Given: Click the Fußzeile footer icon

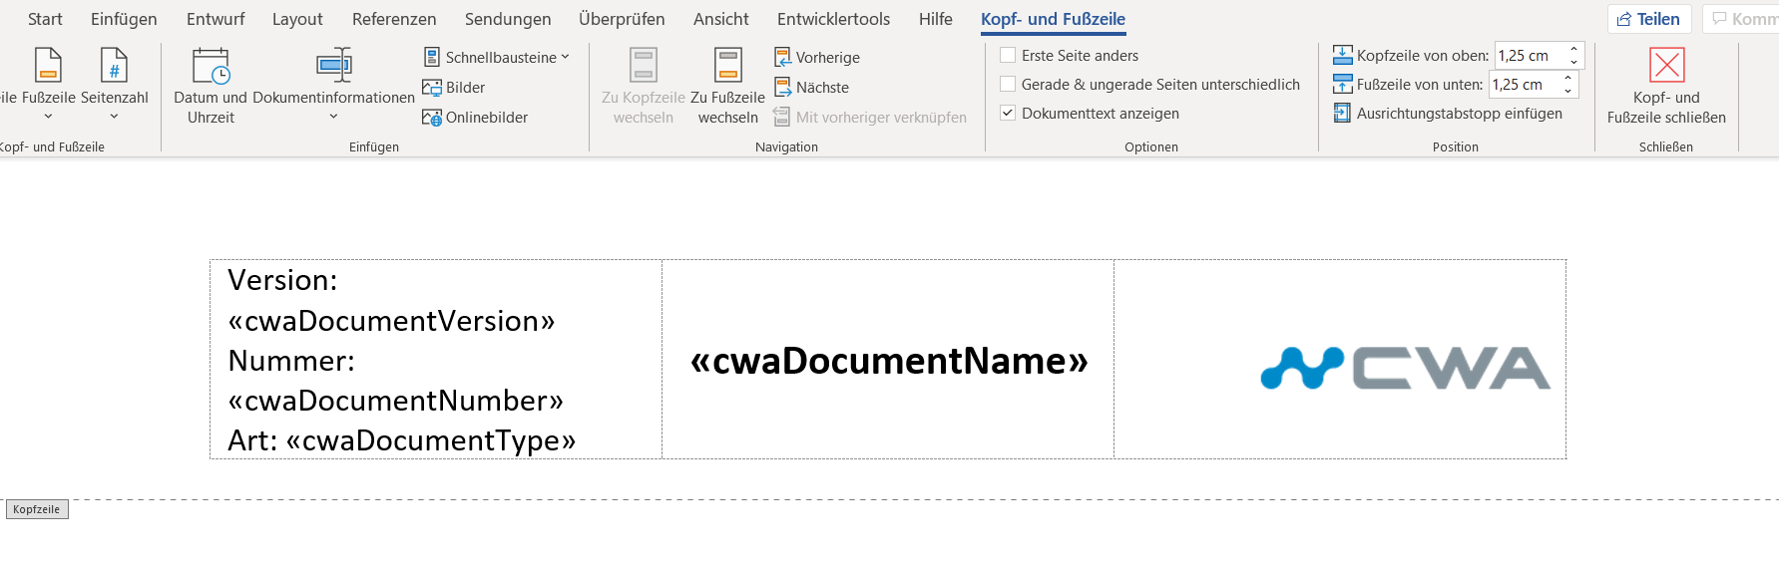Looking at the screenshot, I should [48, 66].
